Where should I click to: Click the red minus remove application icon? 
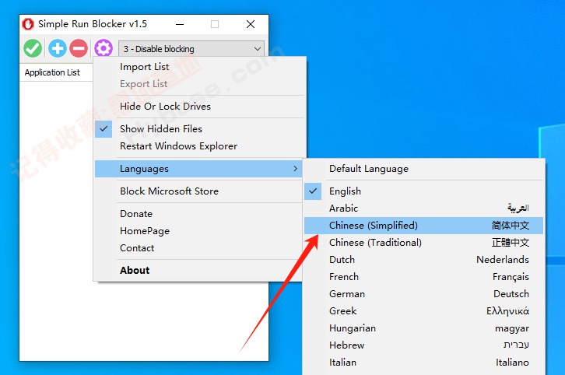79,48
